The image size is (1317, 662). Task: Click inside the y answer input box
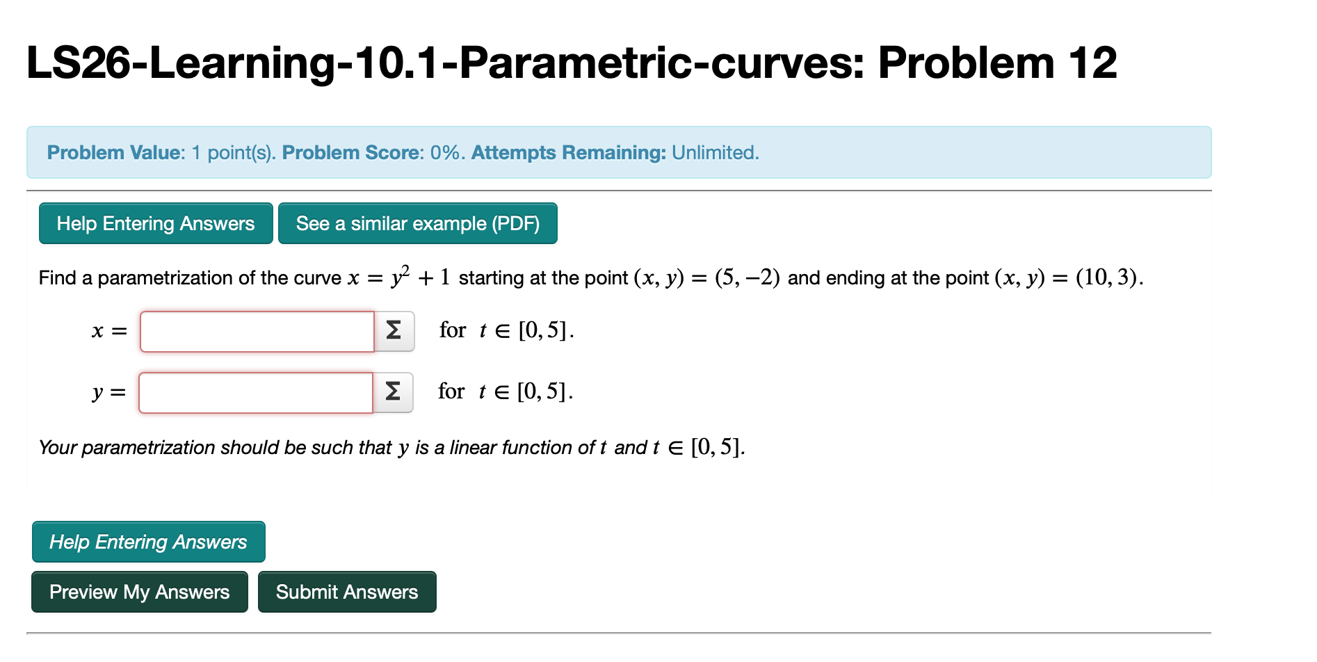point(254,392)
